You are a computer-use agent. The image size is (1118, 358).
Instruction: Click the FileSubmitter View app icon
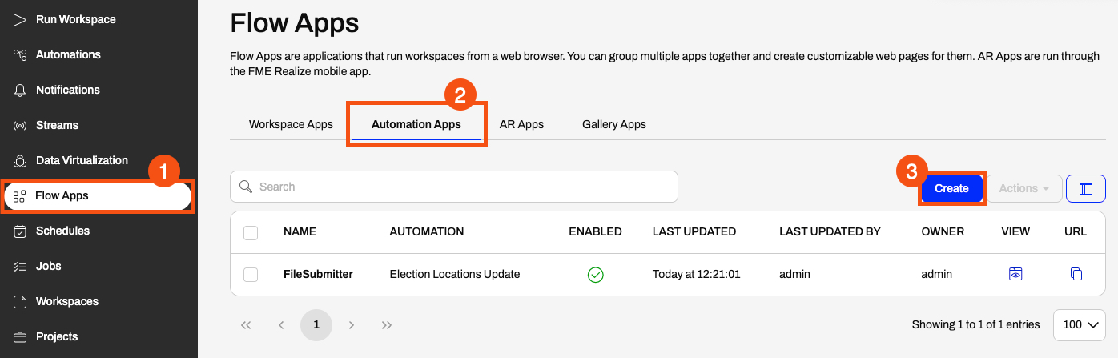click(x=1015, y=275)
